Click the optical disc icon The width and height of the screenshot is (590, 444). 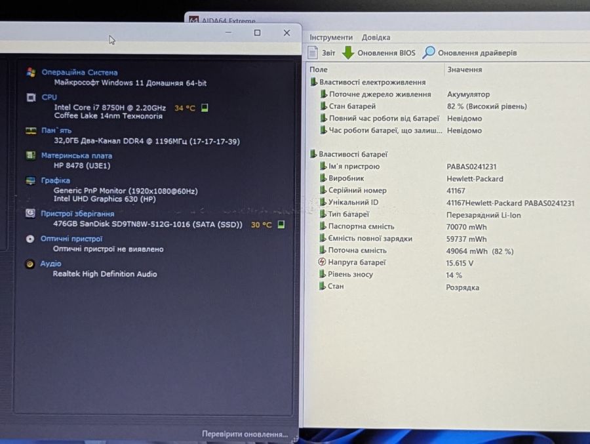tap(30, 239)
